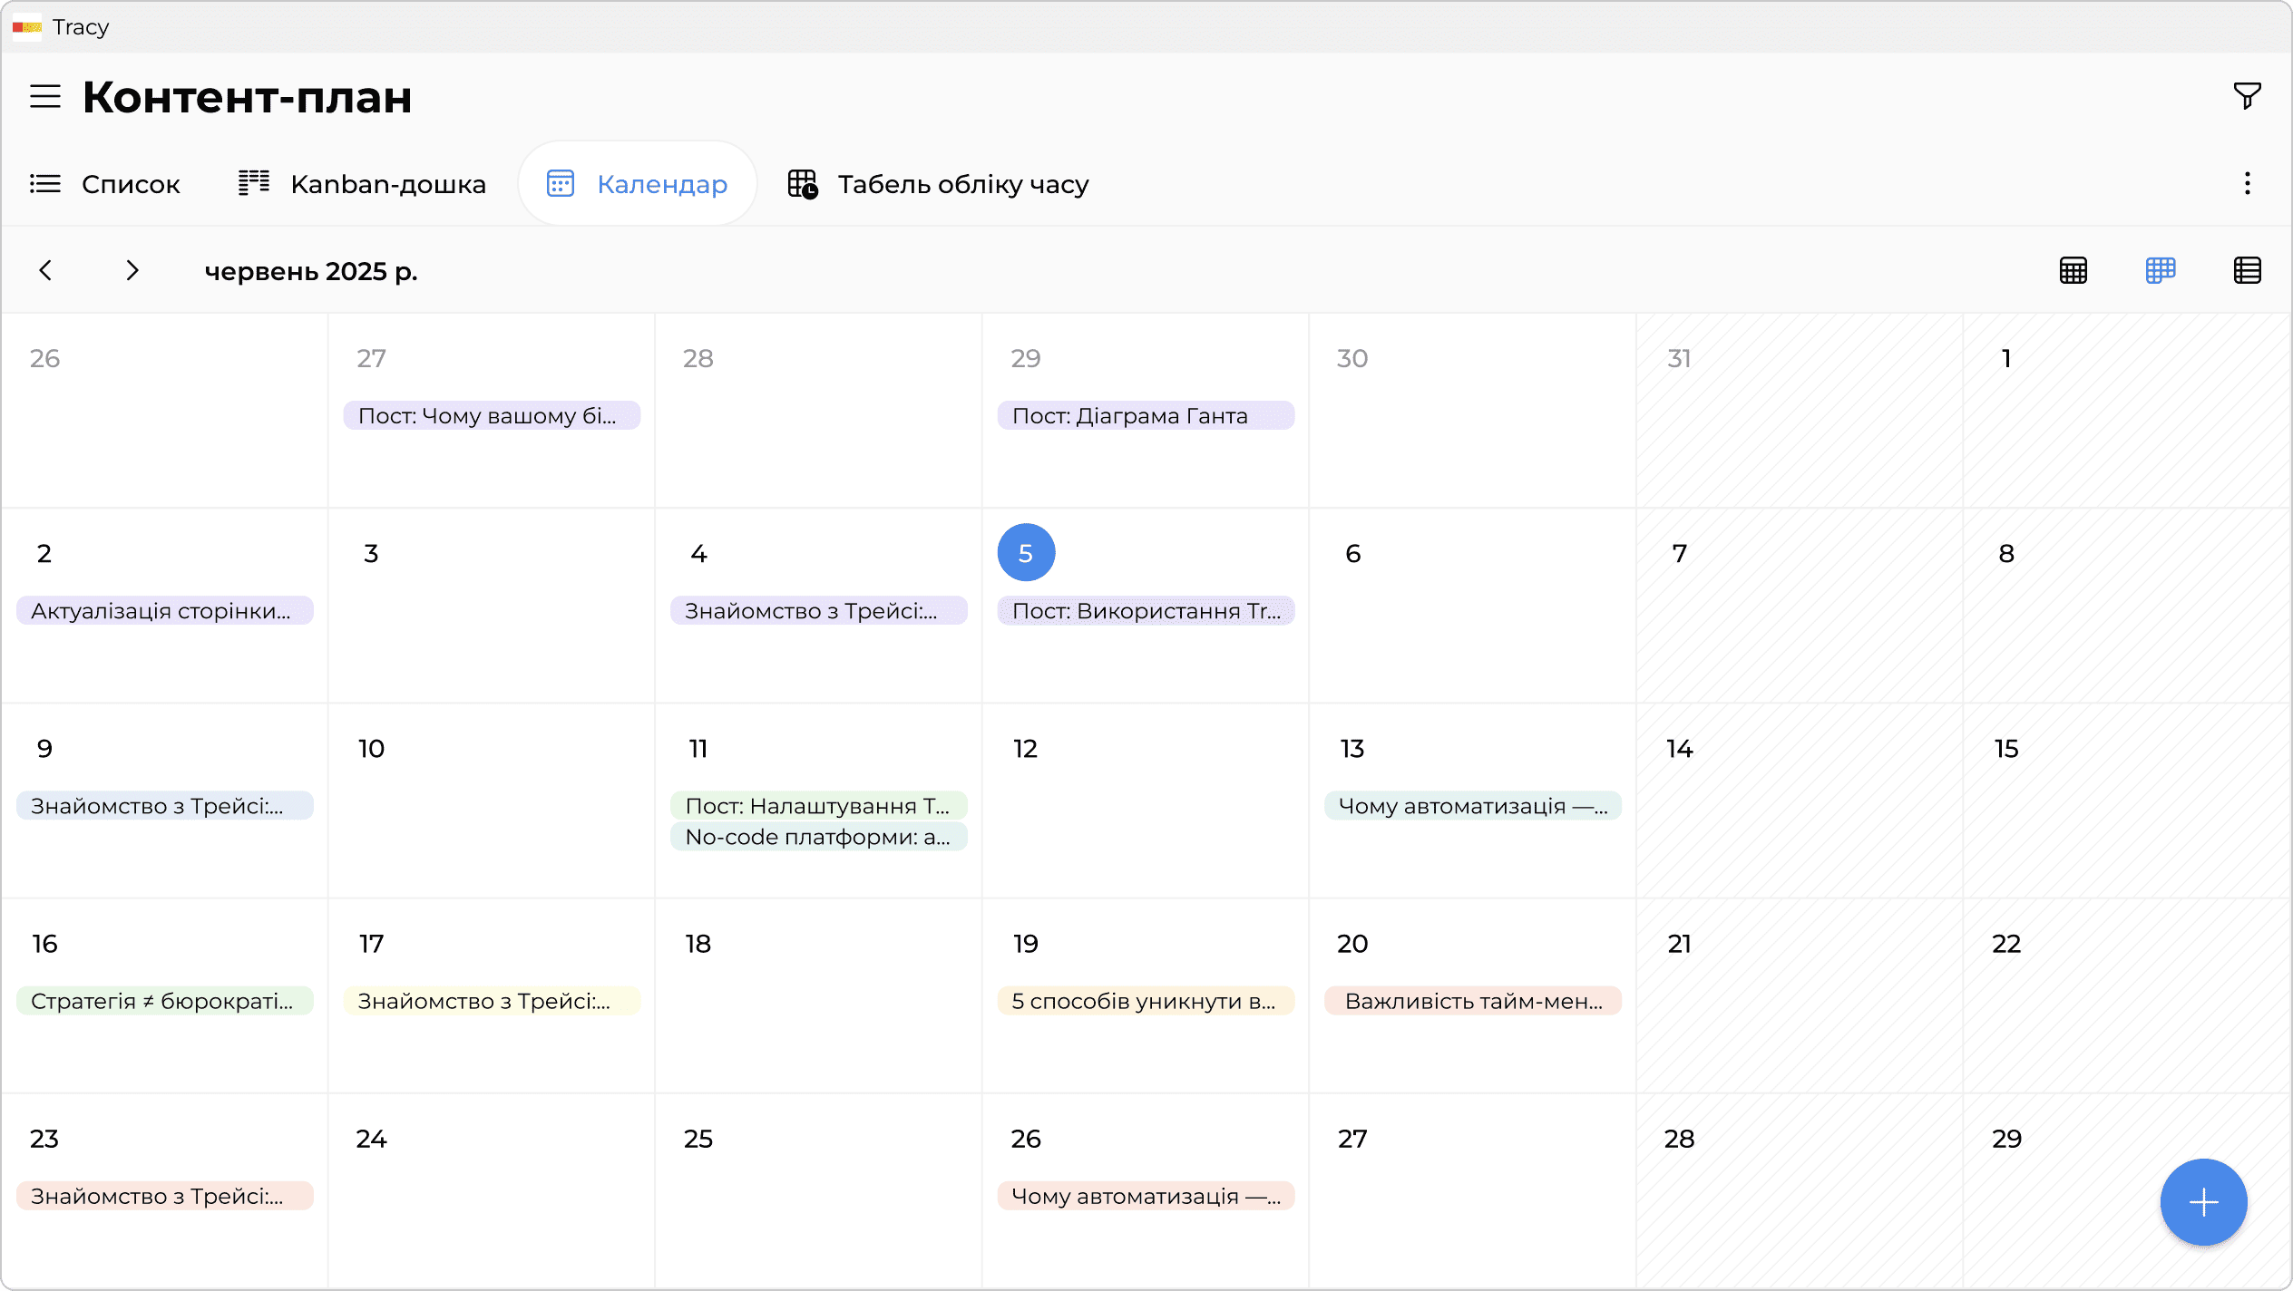Screen dimensions: 2293x1291
Task: Select Sunday 22 in the calendar
Action: [2006, 943]
